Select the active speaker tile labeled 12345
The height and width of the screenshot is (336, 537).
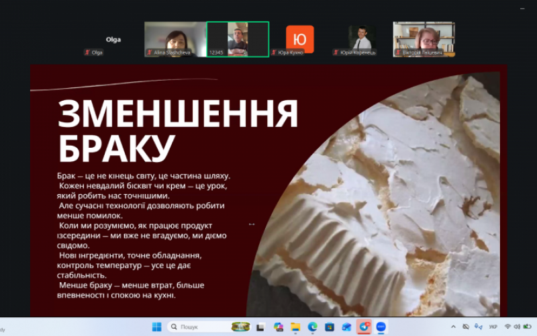pyautogui.click(x=238, y=39)
